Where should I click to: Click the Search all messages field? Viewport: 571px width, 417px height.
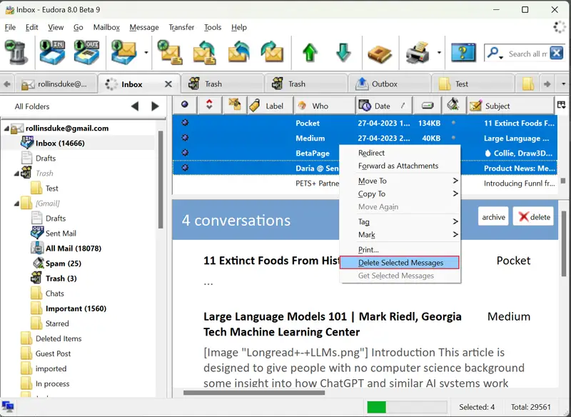tap(527, 54)
